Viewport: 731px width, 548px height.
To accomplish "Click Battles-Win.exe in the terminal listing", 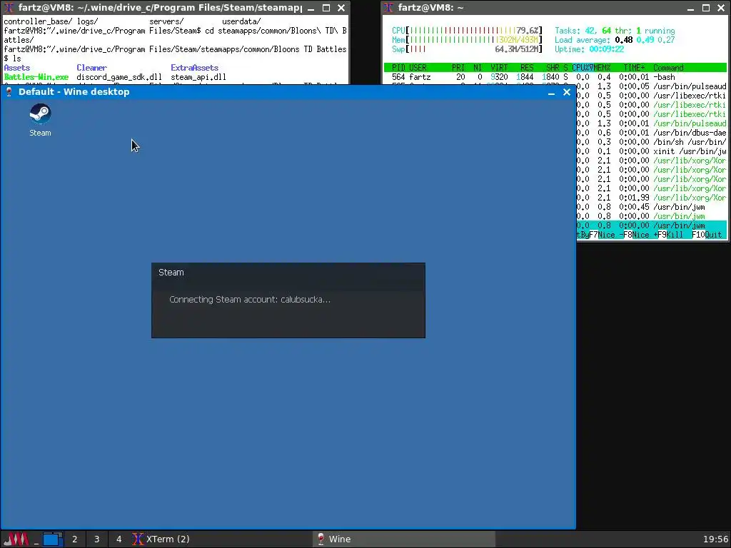I will [36, 77].
